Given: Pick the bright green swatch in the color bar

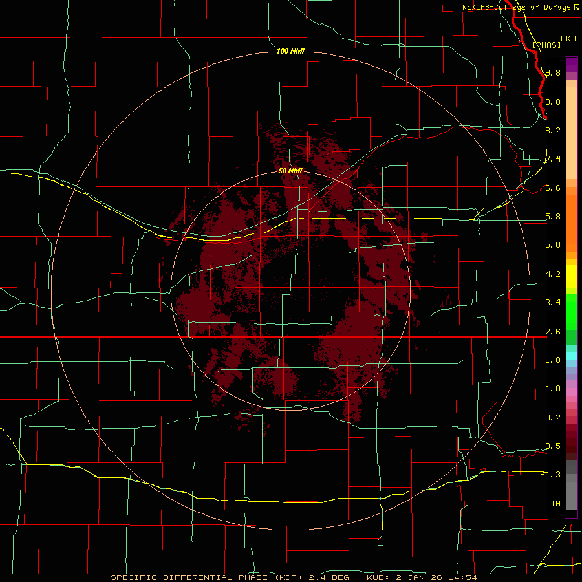Looking at the screenshot, I should click(x=571, y=312).
